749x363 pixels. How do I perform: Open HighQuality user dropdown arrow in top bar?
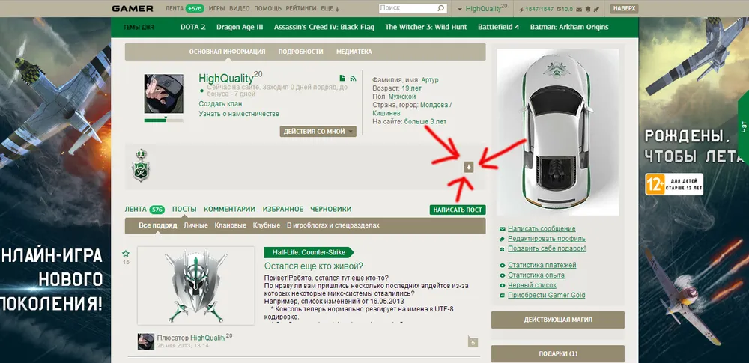(460, 9)
